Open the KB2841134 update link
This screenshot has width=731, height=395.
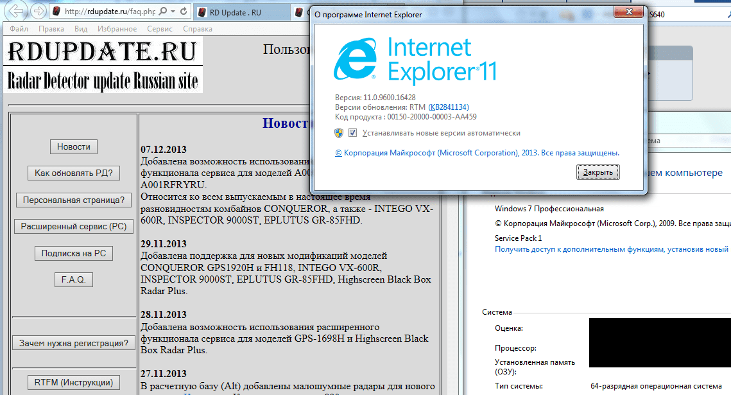[448, 107]
